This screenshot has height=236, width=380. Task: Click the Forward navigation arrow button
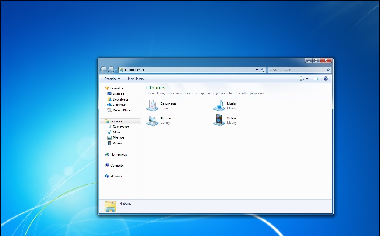[111, 70]
